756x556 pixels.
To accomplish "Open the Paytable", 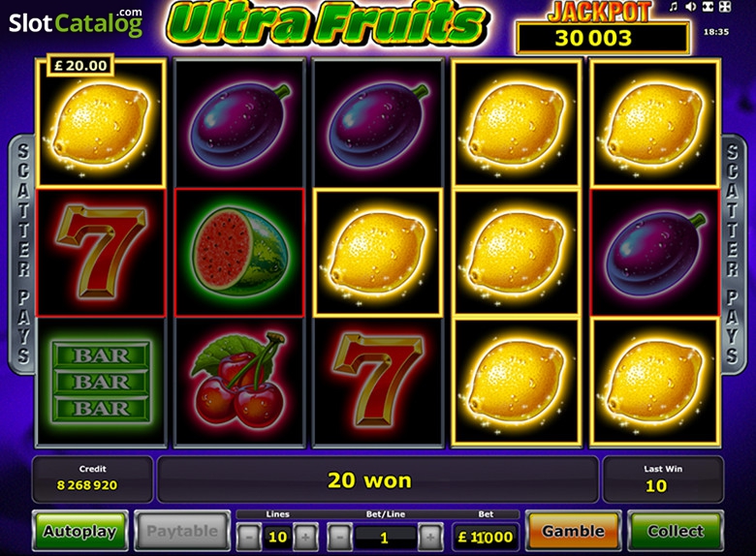I will 182,531.
